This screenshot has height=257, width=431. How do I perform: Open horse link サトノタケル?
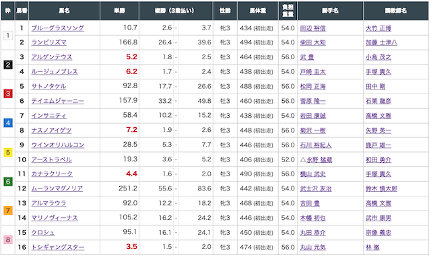pos(48,87)
